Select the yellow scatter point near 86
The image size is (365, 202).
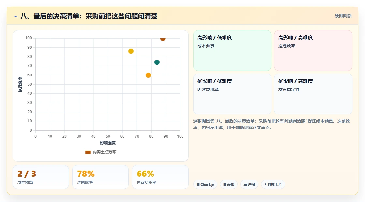[x=131, y=51]
